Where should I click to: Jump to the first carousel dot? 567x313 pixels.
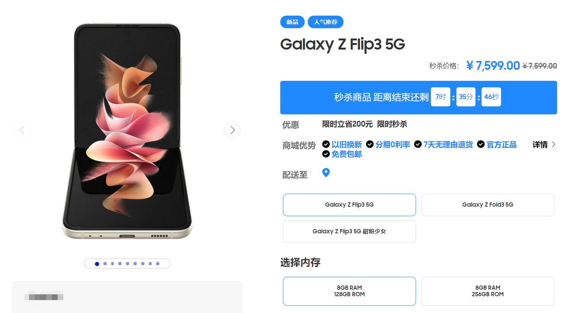pyautogui.click(x=97, y=264)
